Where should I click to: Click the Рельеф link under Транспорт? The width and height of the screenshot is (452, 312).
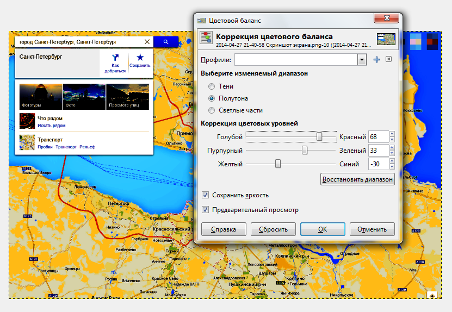click(x=88, y=147)
